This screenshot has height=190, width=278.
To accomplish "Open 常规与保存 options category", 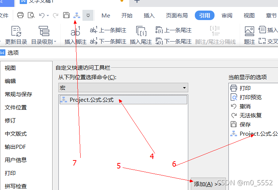I will coord(19,94).
